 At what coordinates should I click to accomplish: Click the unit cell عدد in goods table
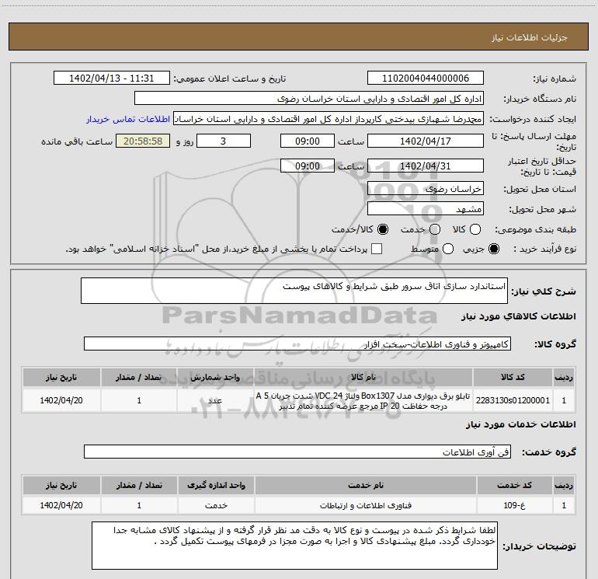pos(215,400)
